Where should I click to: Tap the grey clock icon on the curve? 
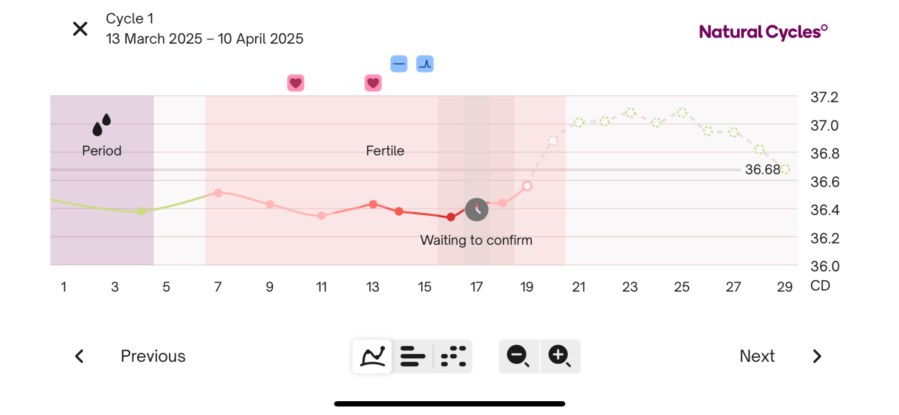click(x=477, y=210)
